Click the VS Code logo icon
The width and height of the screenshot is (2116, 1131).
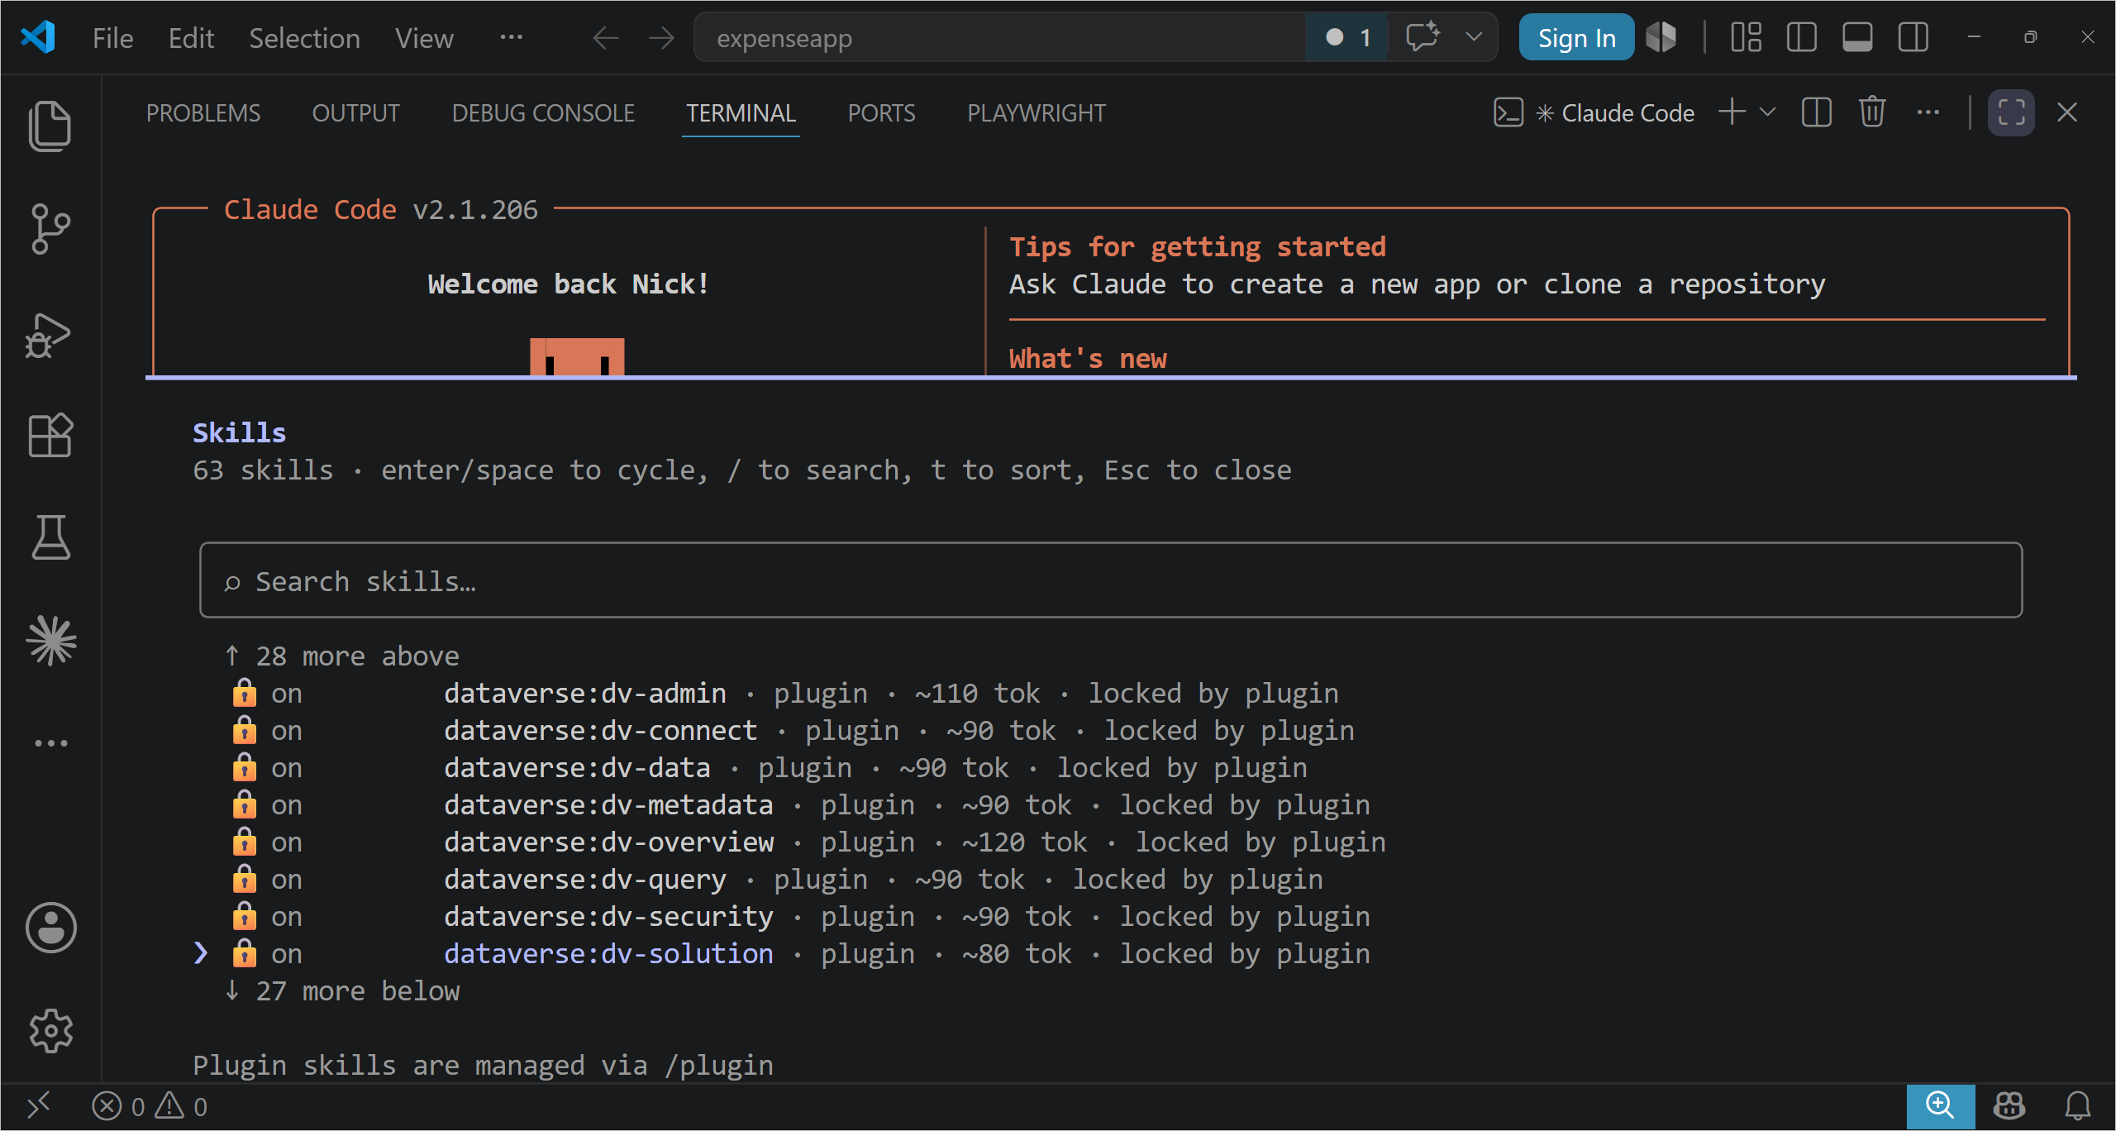tap(38, 37)
